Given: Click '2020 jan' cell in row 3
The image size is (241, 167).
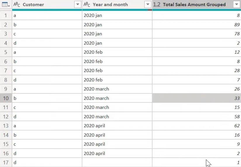Looking at the screenshot, I should pos(117,34).
